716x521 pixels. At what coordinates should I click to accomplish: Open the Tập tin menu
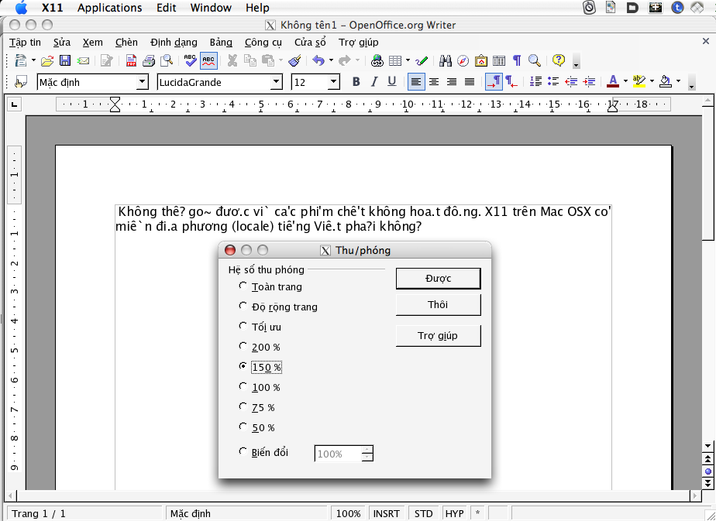(x=25, y=43)
